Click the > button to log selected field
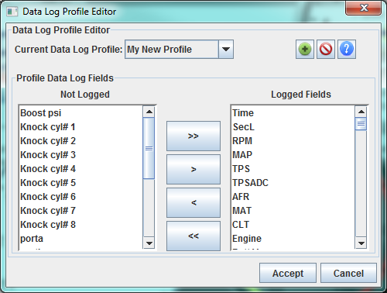Screen dimensions: 387x293 tap(193, 169)
